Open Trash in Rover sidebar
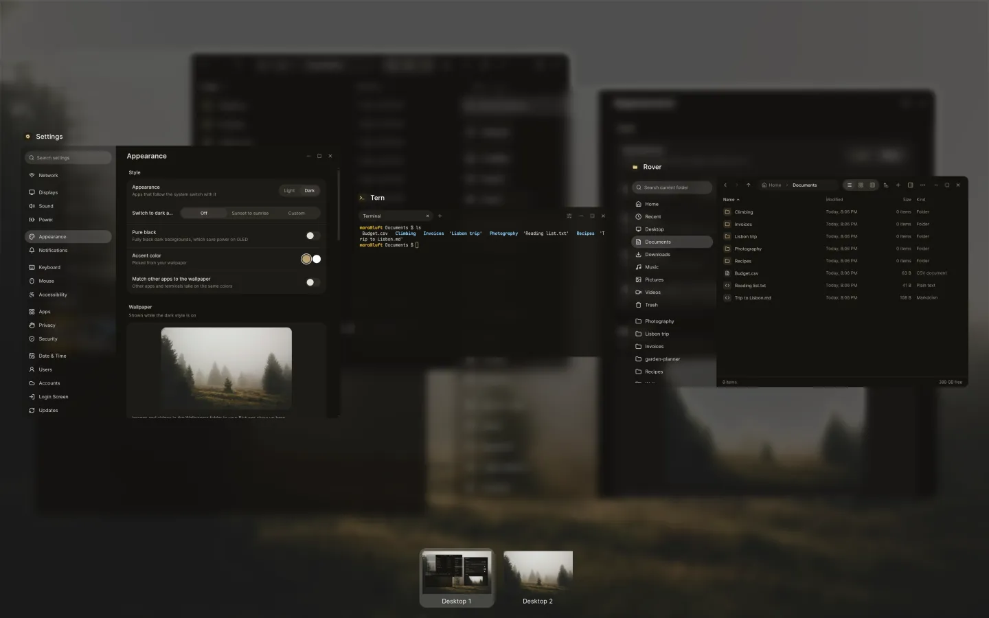This screenshot has height=618, width=989. click(x=672, y=305)
